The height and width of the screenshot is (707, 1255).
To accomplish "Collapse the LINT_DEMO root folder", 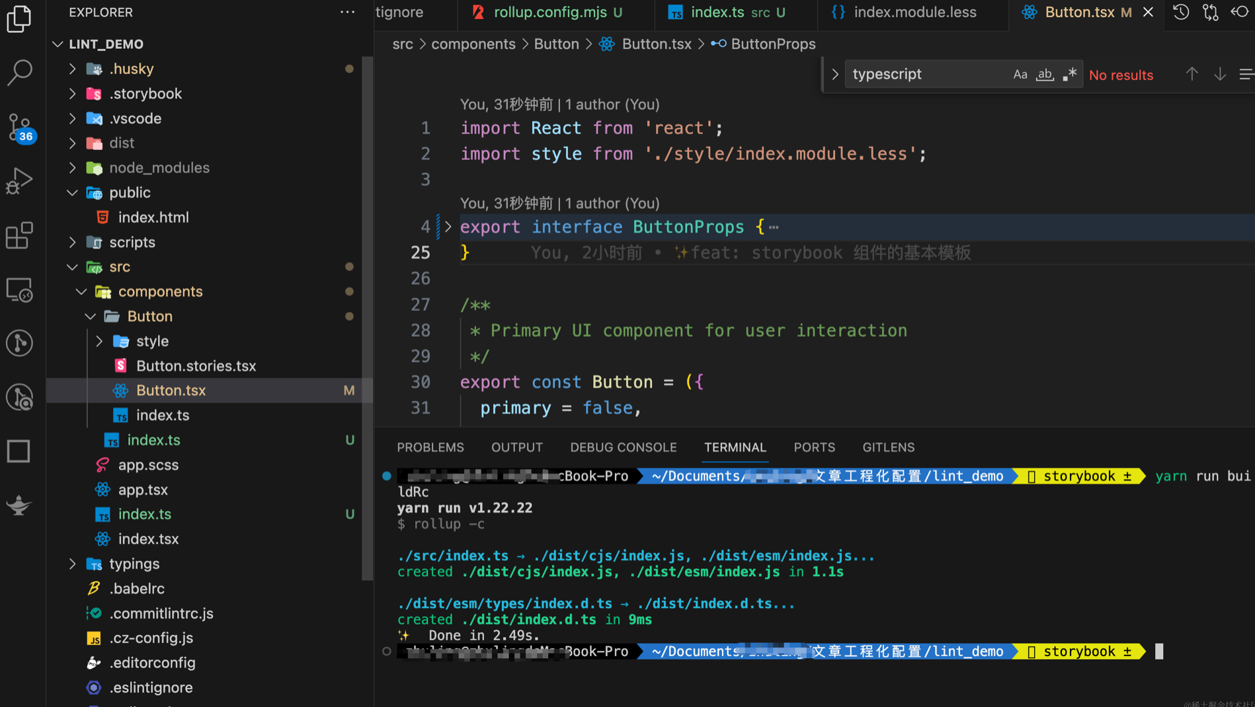I will coord(58,44).
